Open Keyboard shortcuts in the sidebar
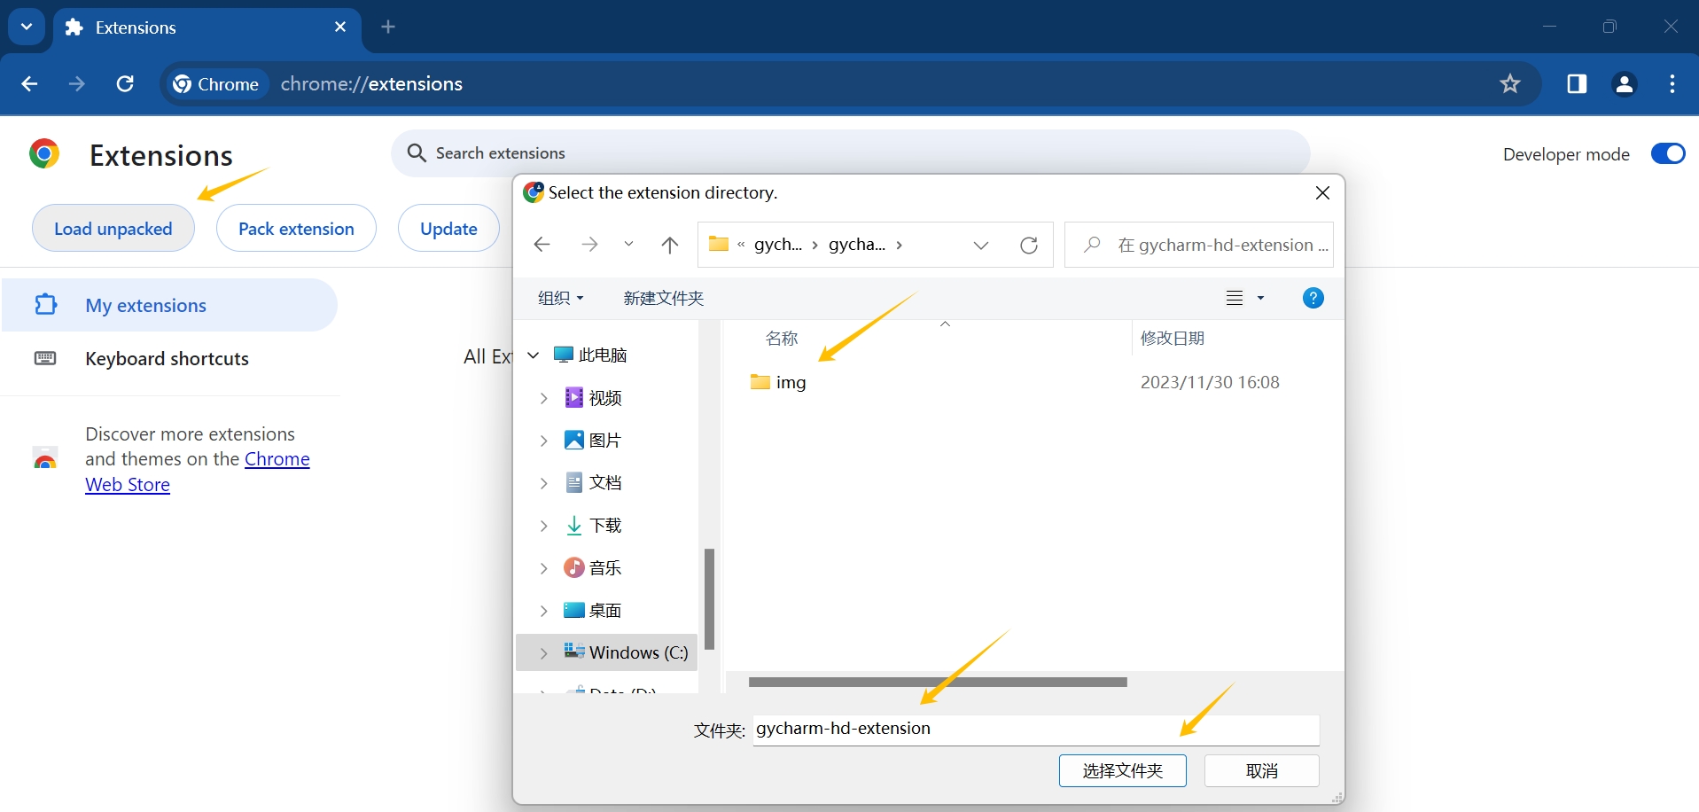 click(169, 358)
